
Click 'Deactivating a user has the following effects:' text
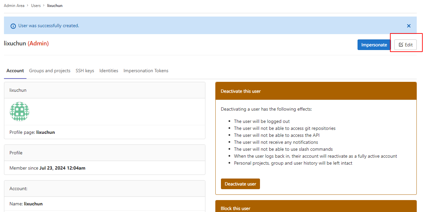point(266,109)
